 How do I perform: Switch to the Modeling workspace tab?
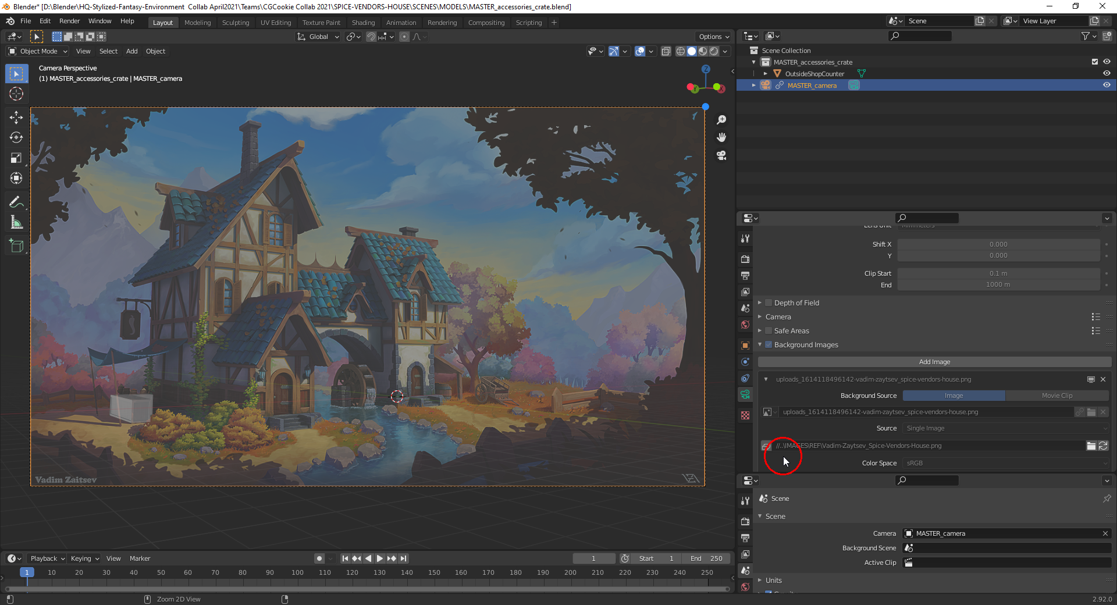[x=197, y=23]
